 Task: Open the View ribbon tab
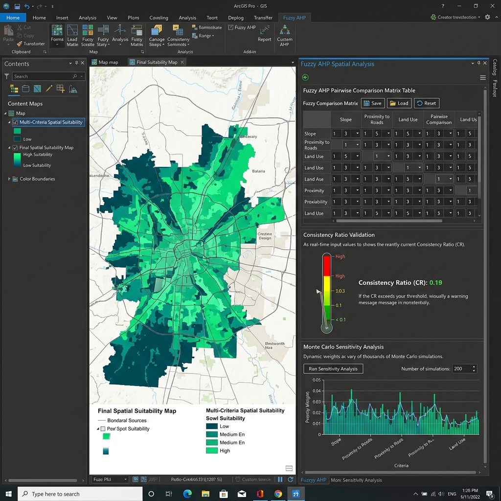tap(112, 18)
